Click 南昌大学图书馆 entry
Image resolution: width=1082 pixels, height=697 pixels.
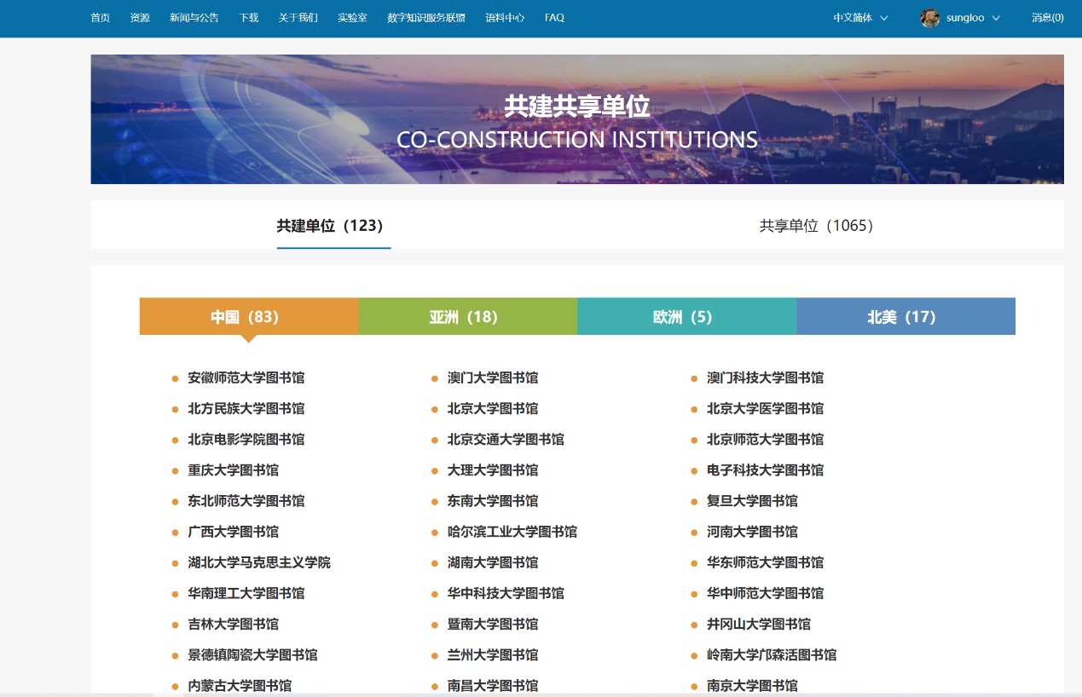click(x=493, y=685)
